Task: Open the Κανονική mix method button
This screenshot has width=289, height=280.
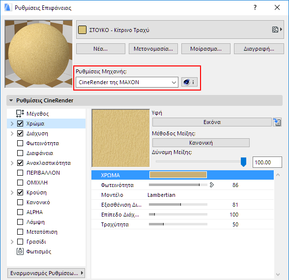Action: coord(201,143)
